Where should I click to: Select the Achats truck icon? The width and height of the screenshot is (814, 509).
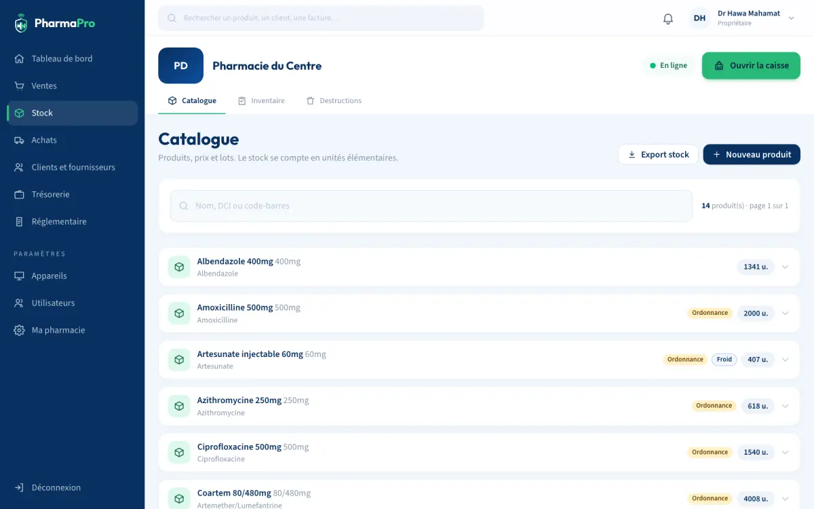tap(20, 140)
